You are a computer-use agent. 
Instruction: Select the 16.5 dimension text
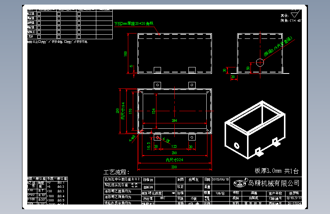click(x=149, y=146)
